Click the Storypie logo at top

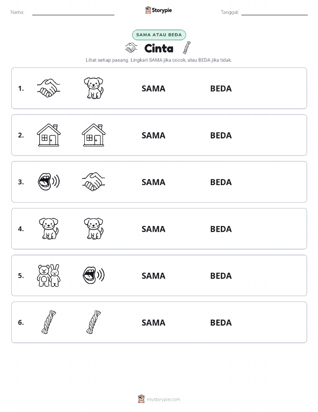tap(158, 10)
